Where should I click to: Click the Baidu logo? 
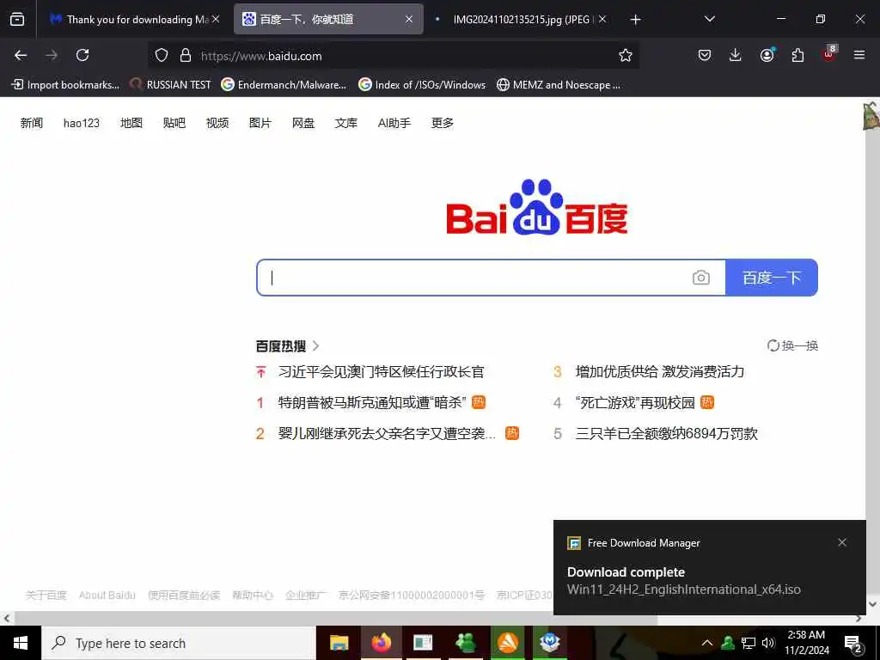pyautogui.click(x=537, y=207)
